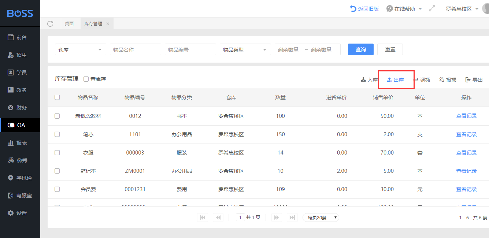Click the 数量 column header
The width and height of the screenshot is (489, 238).
pyautogui.click(x=281, y=97)
